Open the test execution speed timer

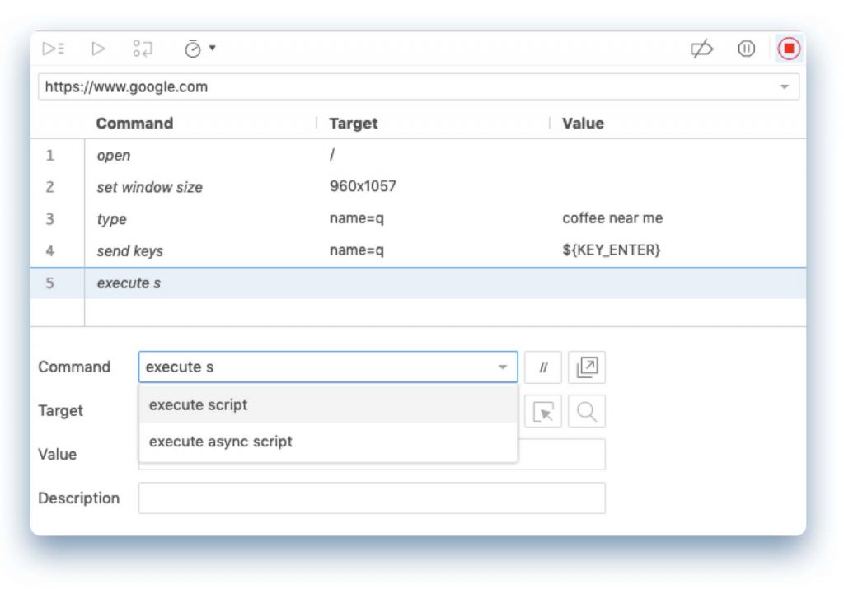pos(192,49)
